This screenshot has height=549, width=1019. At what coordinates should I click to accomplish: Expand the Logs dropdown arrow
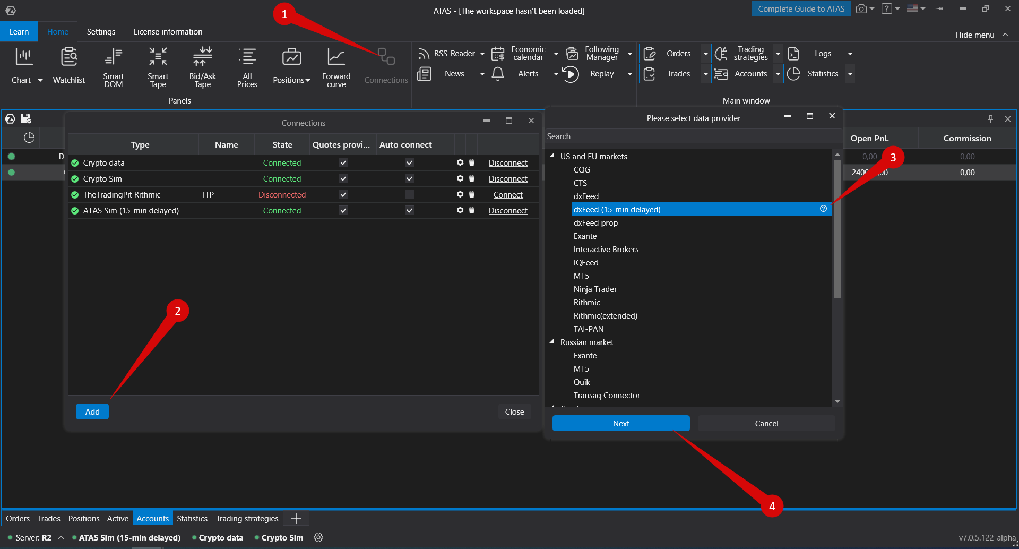[850, 54]
